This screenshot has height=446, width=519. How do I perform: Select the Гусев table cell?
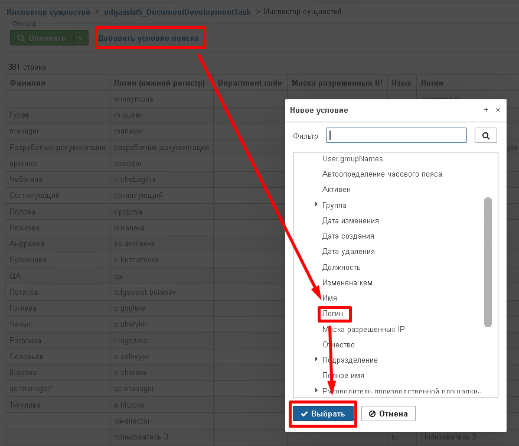57,115
